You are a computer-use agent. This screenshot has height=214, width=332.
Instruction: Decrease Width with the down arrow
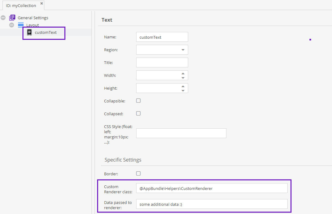[x=183, y=78]
